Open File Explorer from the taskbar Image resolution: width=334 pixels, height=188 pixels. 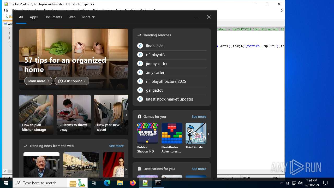(120, 183)
